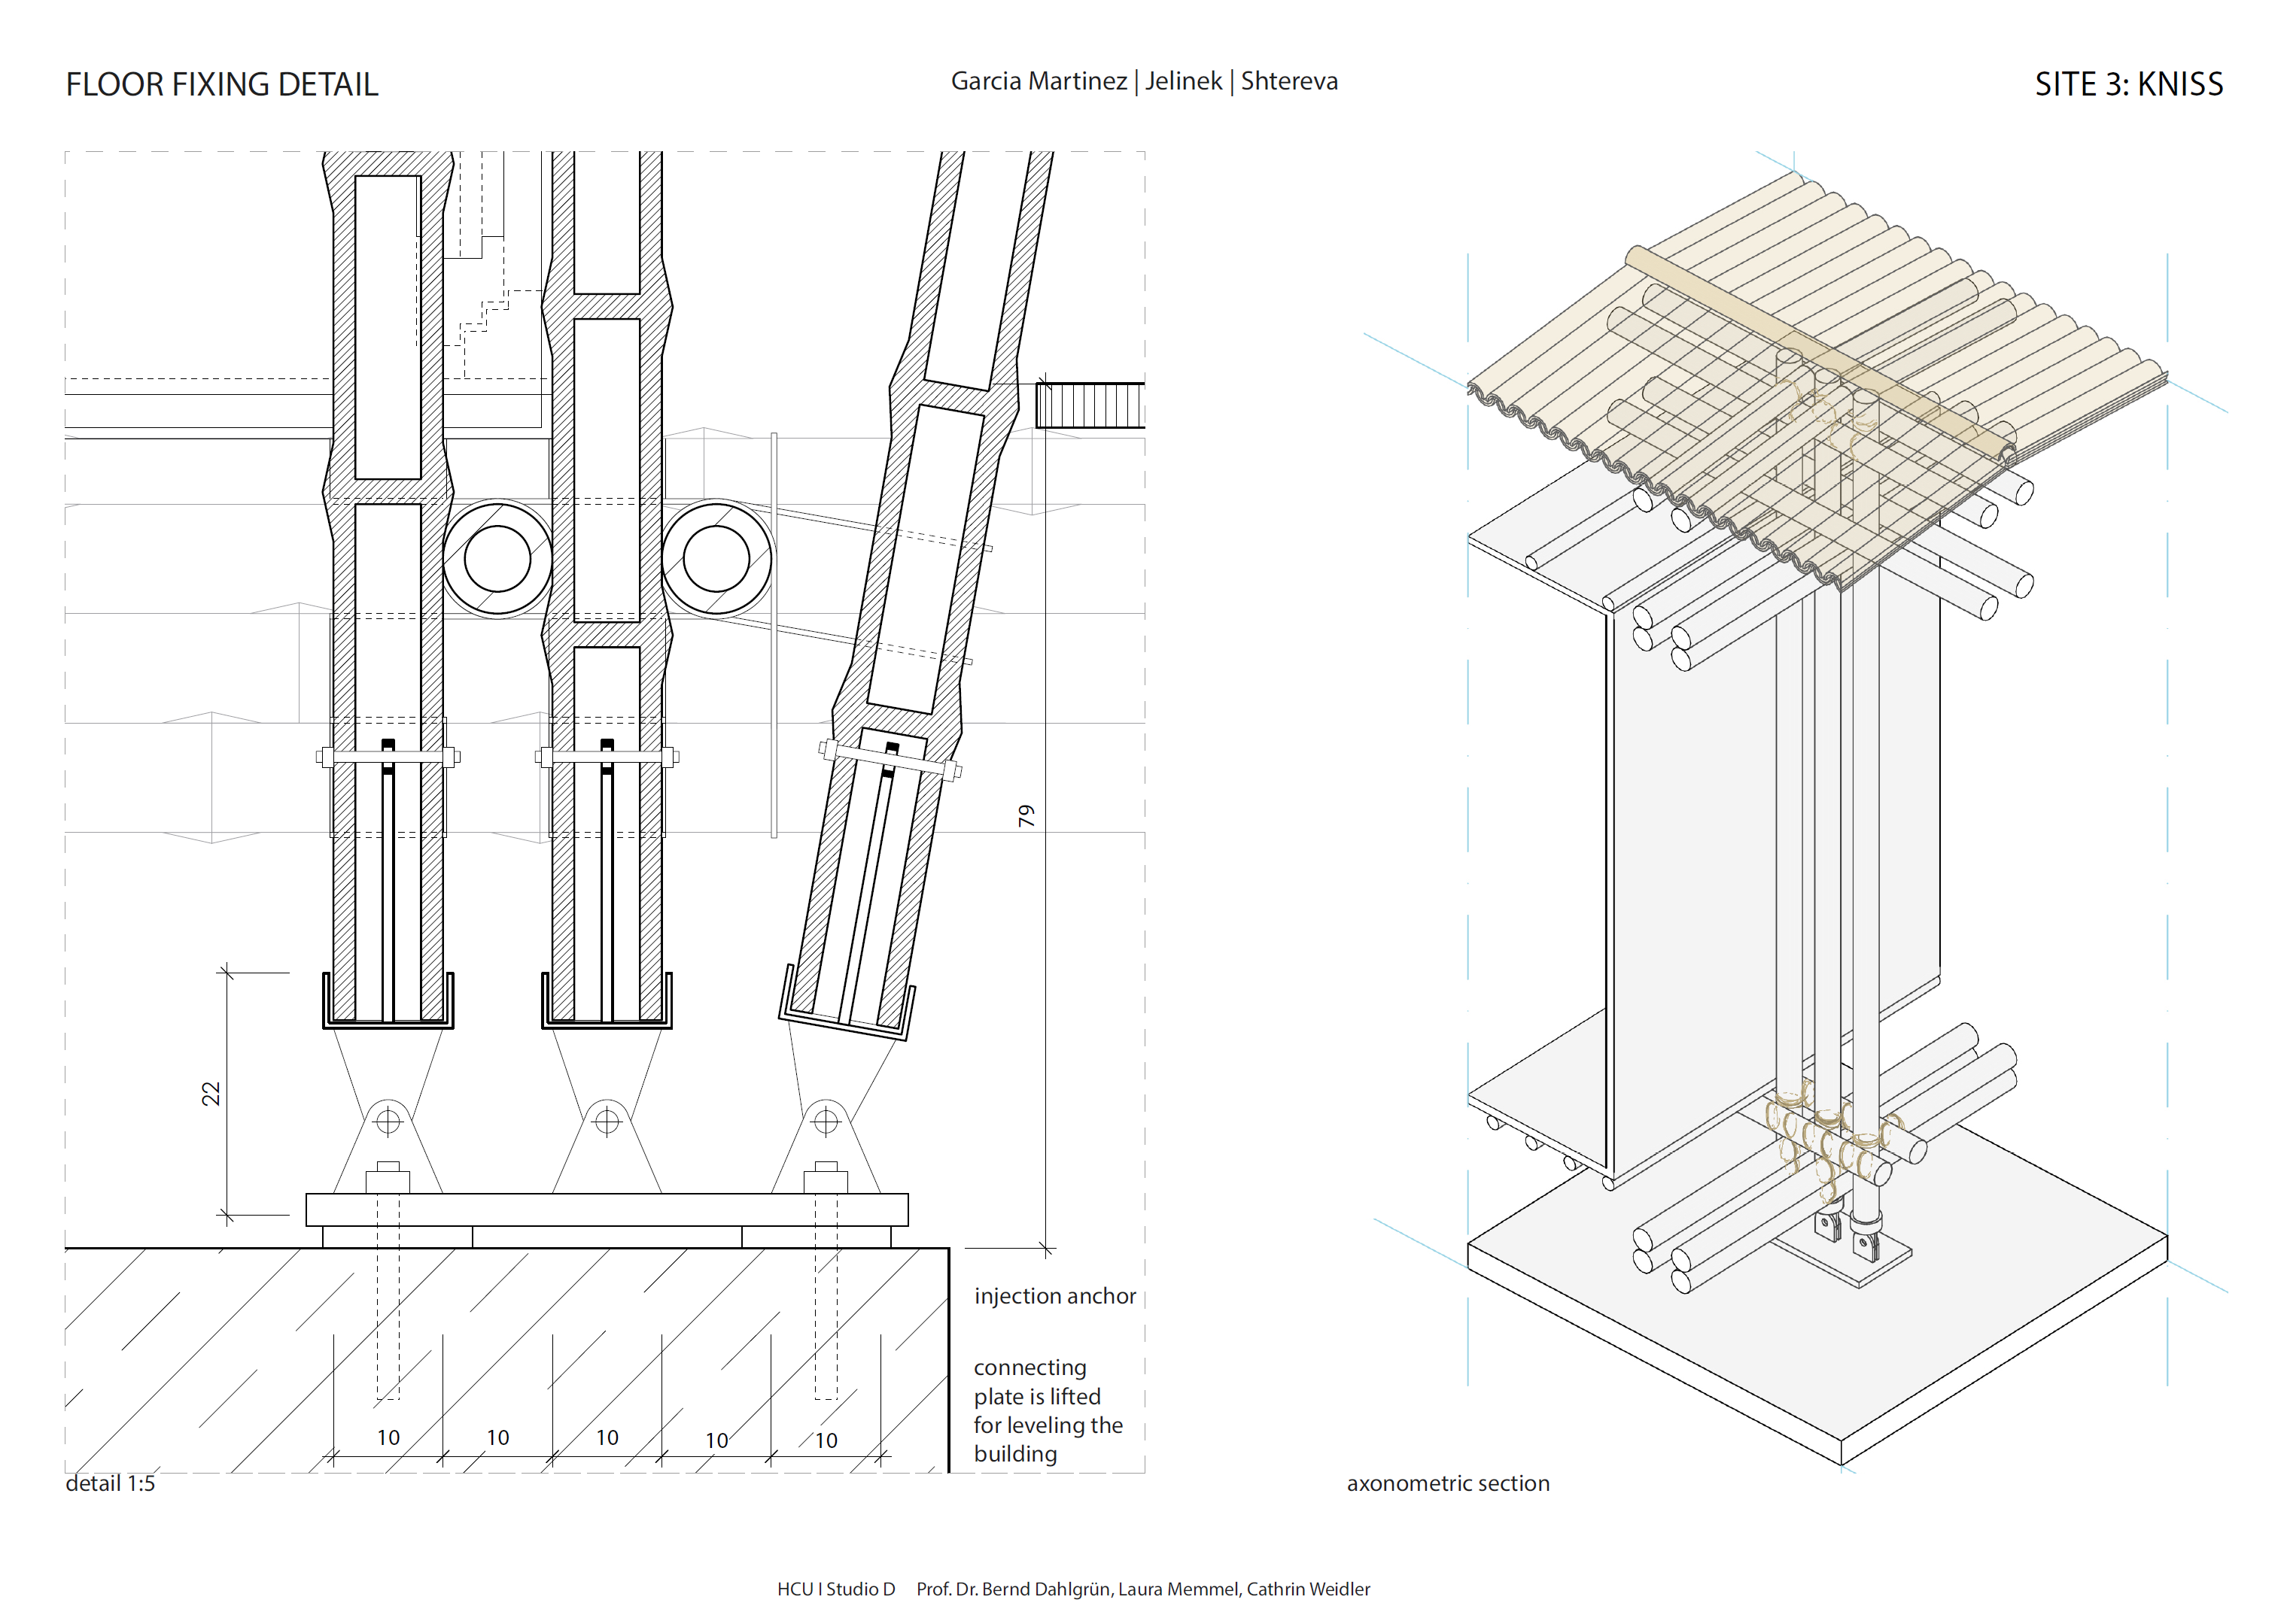Click the injection anchor label
Viewport: 2284px width, 1624px height.
point(1054,1296)
